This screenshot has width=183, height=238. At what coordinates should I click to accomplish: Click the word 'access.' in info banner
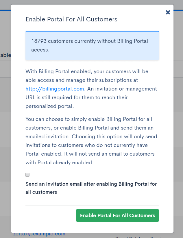tap(40, 50)
